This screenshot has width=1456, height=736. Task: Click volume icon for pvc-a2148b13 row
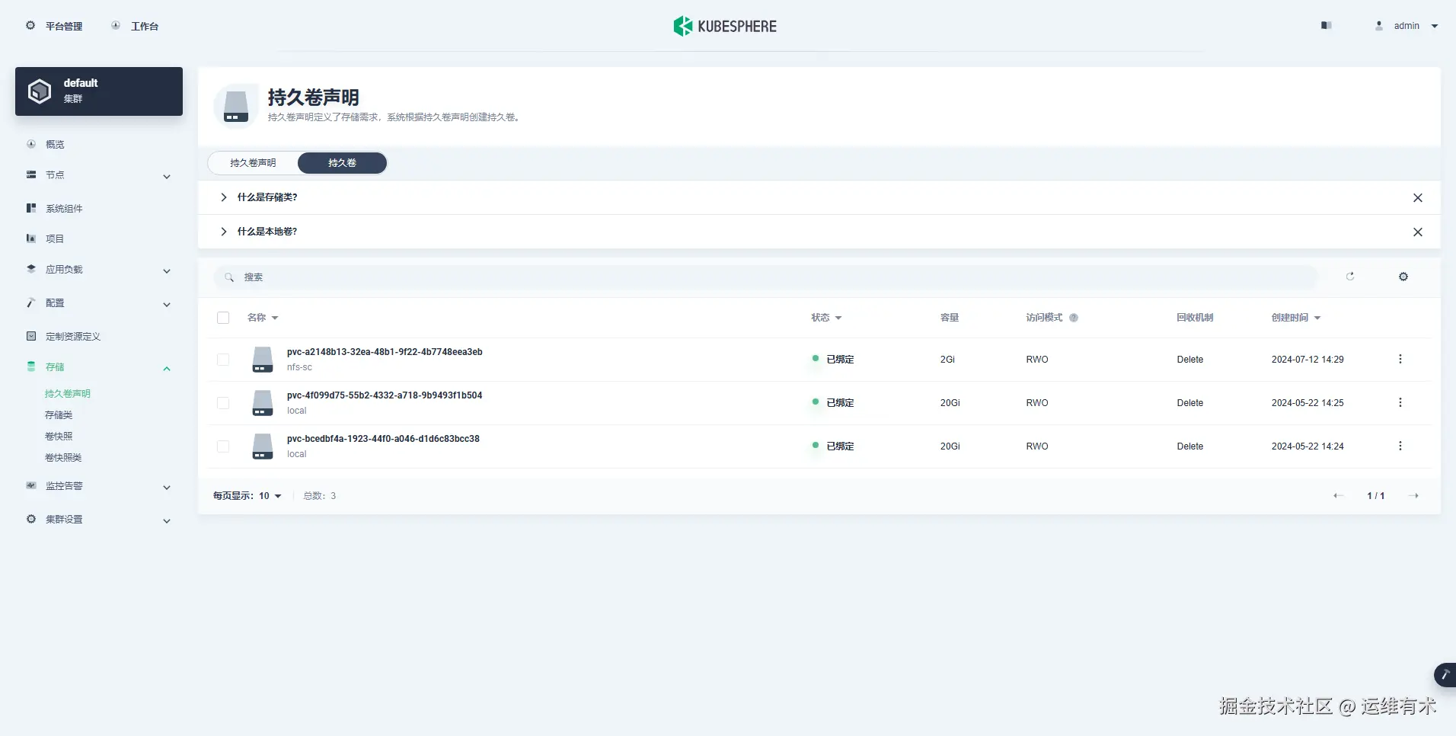coord(263,360)
